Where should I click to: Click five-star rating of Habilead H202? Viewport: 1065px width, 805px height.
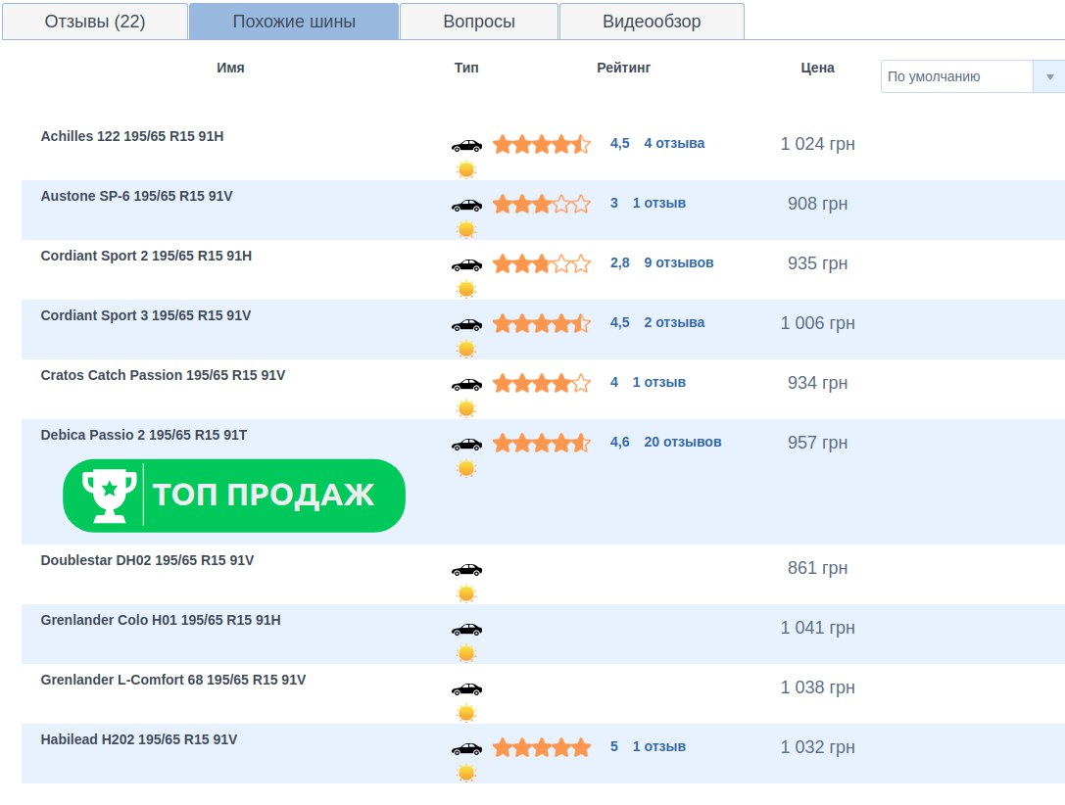(x=542, y=747)
